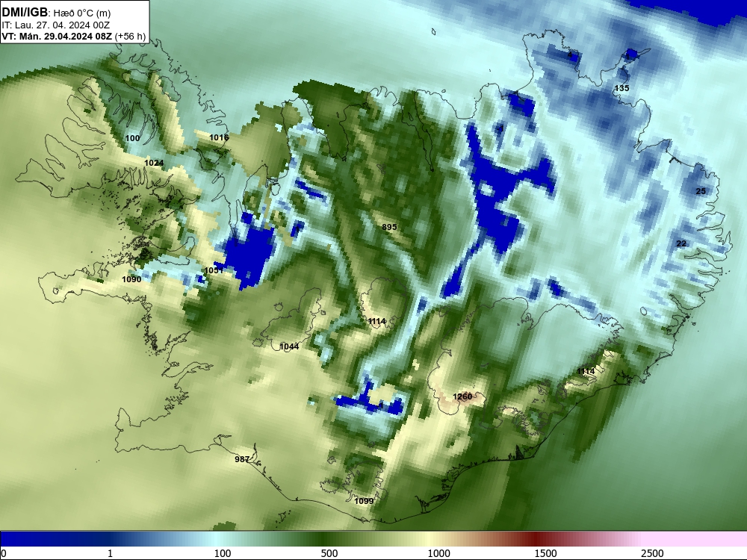747x560 pixels.
Task: Click the 1044 height label on map
Action: point(289,346)
